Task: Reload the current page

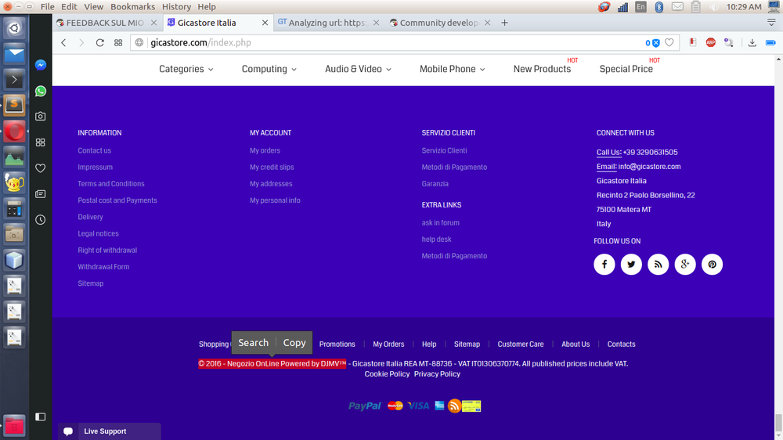Action: (x=100, y=42)
